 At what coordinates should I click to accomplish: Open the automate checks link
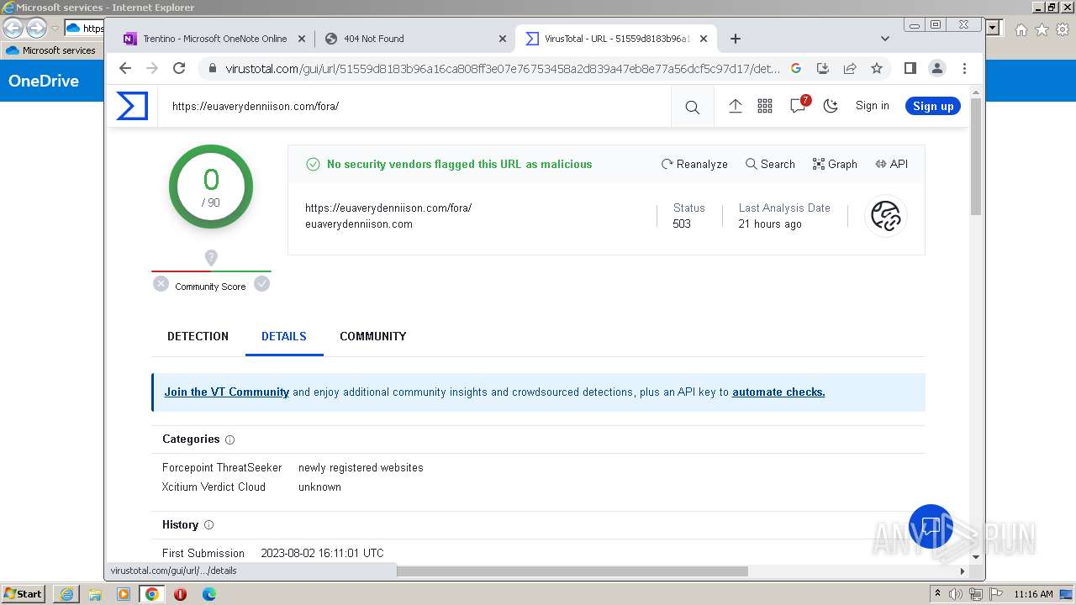778,392
